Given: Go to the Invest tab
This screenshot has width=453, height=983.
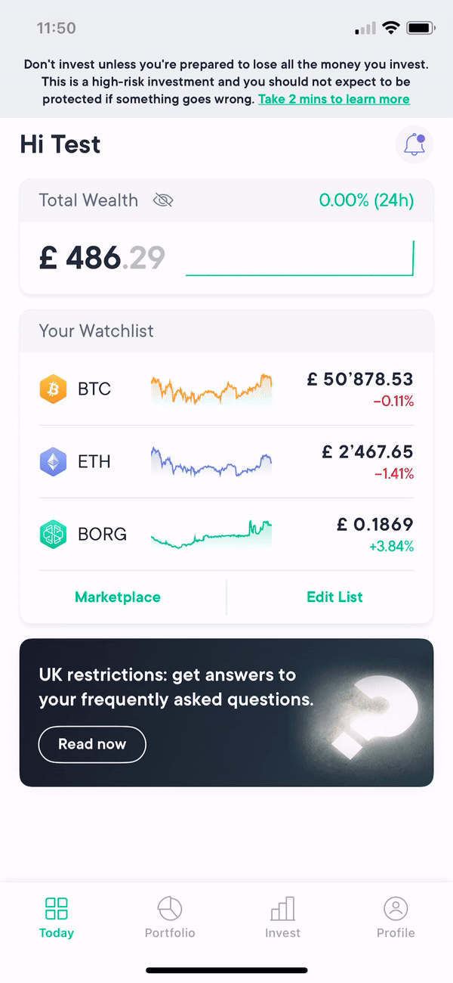Looking at the screenshot, I should point(282,918).
